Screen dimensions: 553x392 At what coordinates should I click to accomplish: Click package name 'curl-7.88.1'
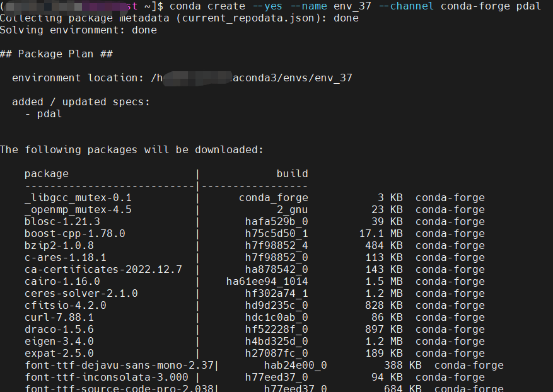tap(59, 318)
